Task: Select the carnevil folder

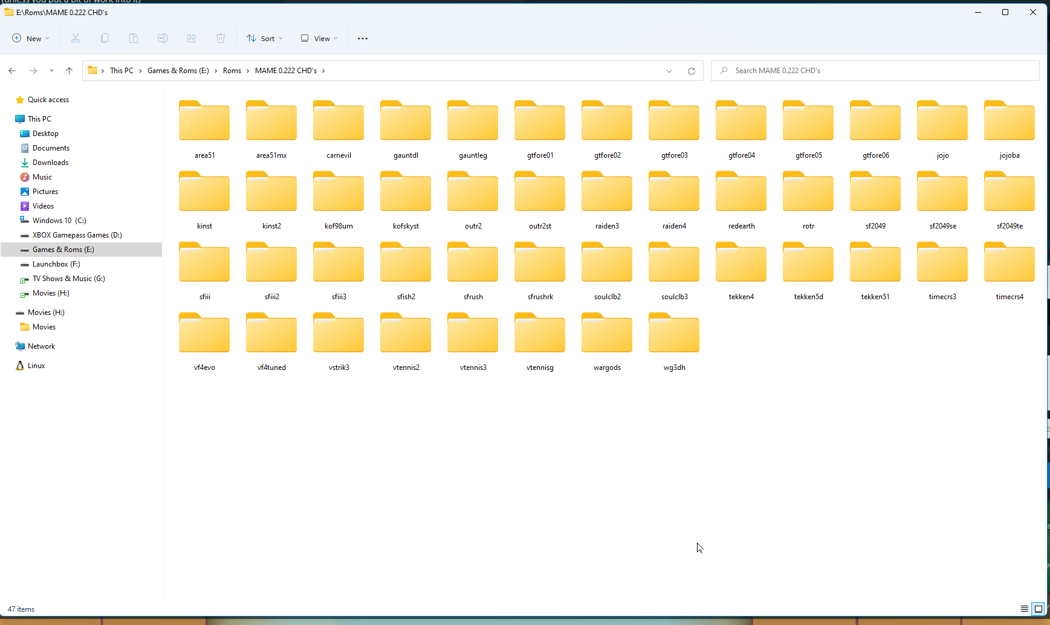Action: pos(339,130)
